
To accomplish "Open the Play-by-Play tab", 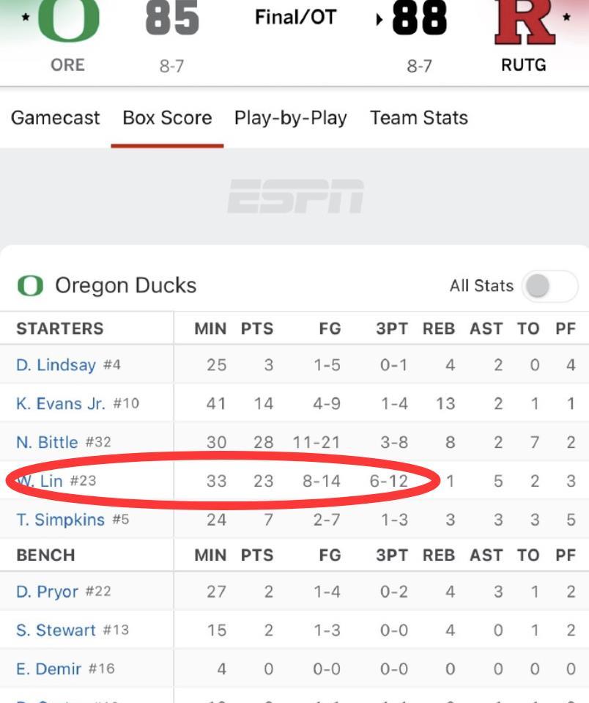I will (x=290, y=118).
